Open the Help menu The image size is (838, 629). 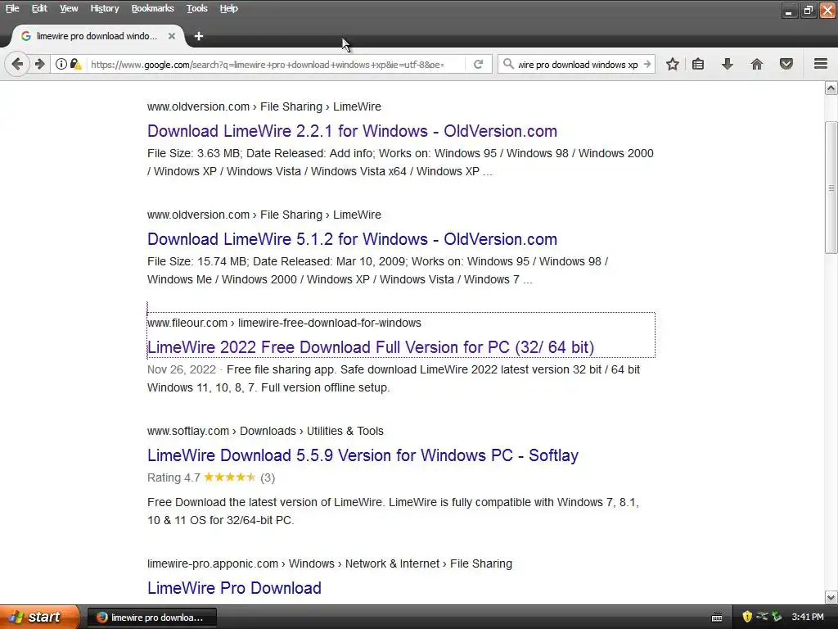[x=229, y=8]
